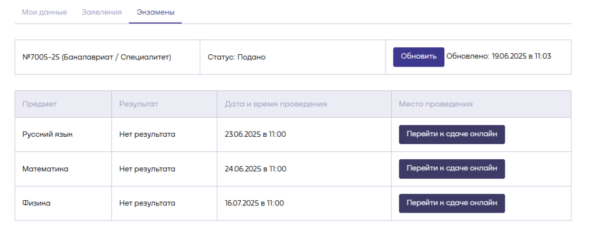The height and width of the screenshot is (232, 591).
Task: Select the Математика subject cell
Action: coord(63,169)
